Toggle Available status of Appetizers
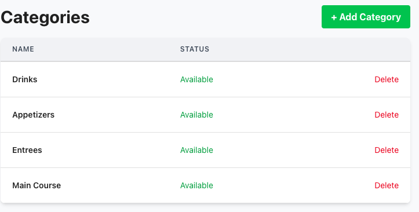 [196, 115]
